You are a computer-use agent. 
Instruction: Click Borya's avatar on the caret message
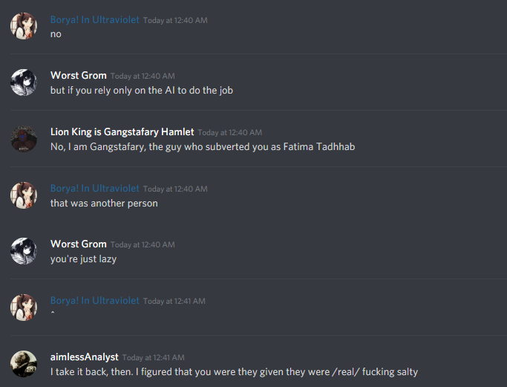[24, 308]
